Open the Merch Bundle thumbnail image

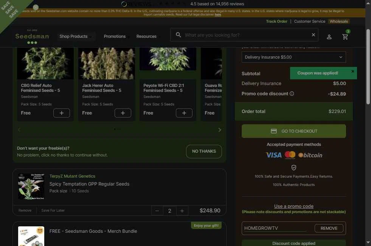point(31,236)
